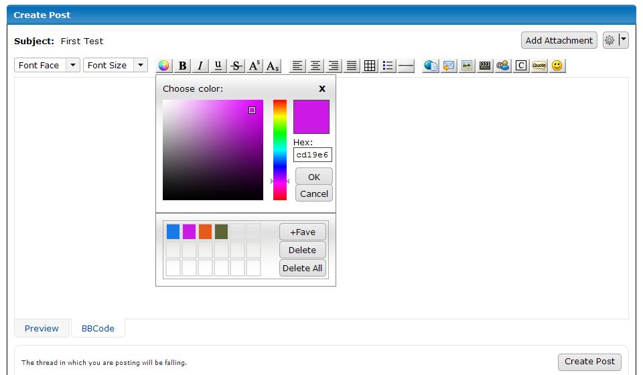Switch to the Preview tab
The height and width of the screenshot is (375, 643).
pos(42,328)
